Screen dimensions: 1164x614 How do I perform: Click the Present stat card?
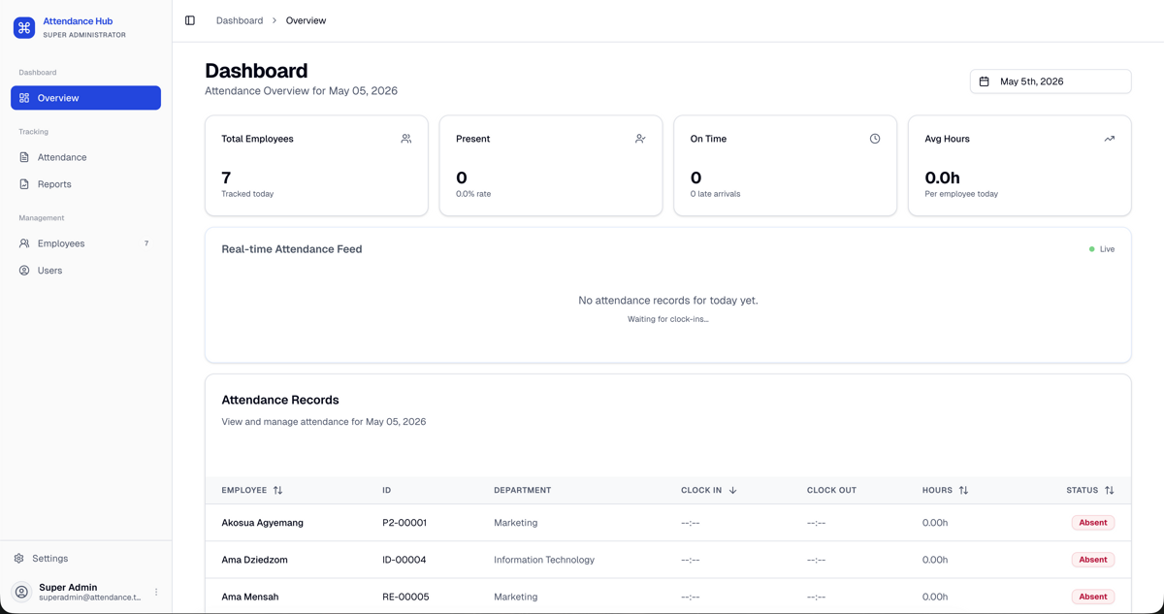[x=551, y=166]
